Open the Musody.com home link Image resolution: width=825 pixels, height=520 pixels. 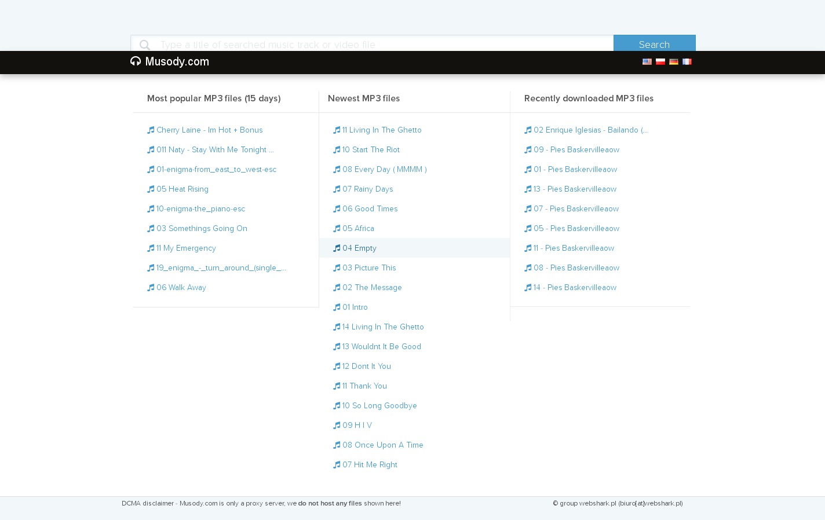(x=177, y=62)
